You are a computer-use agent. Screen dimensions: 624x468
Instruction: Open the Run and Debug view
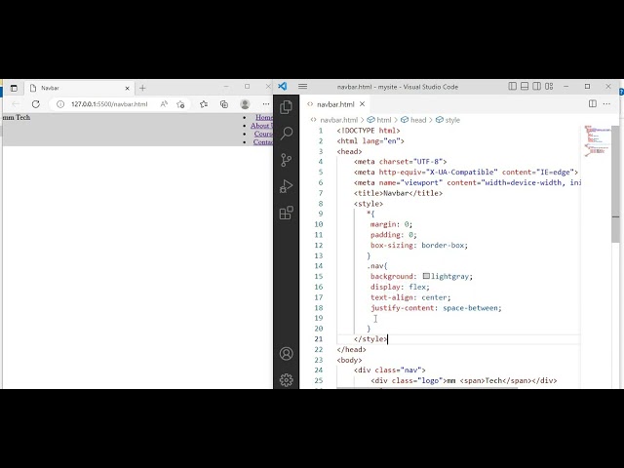click(x=286, y=186)
